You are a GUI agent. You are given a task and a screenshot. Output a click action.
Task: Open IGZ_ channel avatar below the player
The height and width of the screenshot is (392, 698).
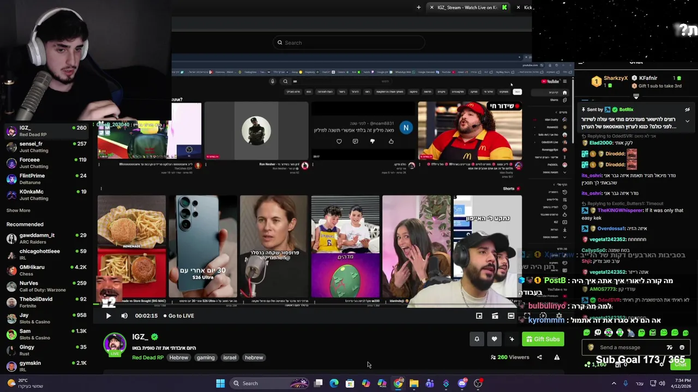click(x=115, y=345)
